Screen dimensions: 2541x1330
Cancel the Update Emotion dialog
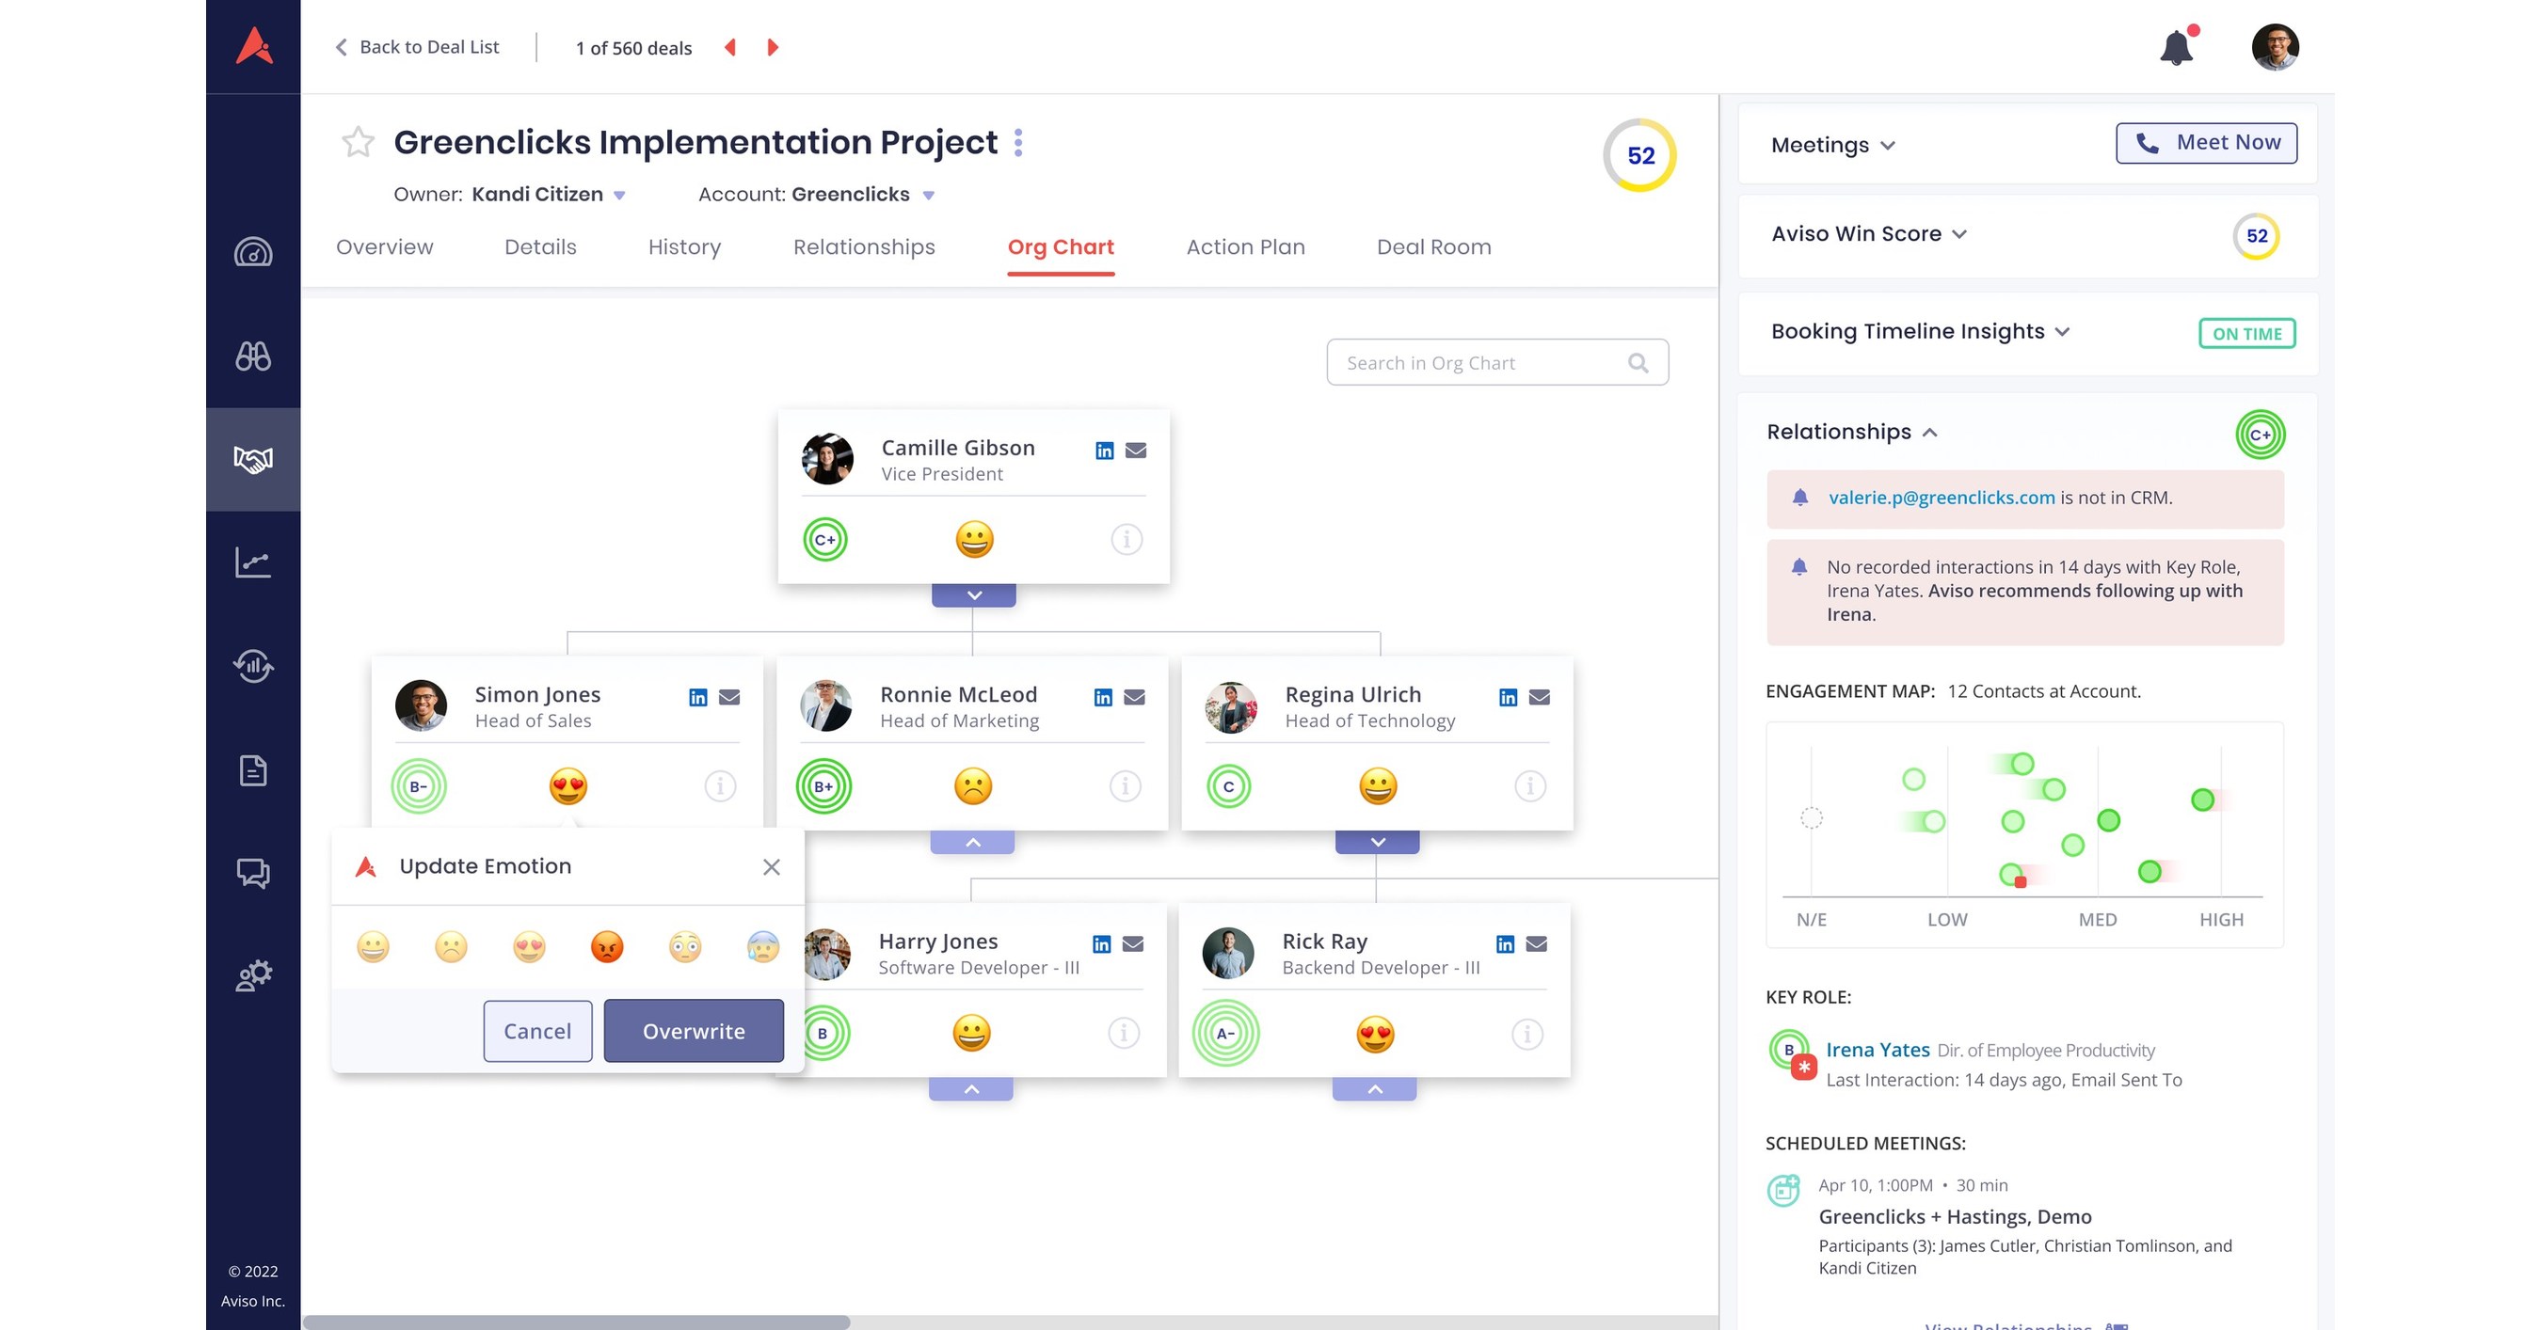coord(536,1031)
